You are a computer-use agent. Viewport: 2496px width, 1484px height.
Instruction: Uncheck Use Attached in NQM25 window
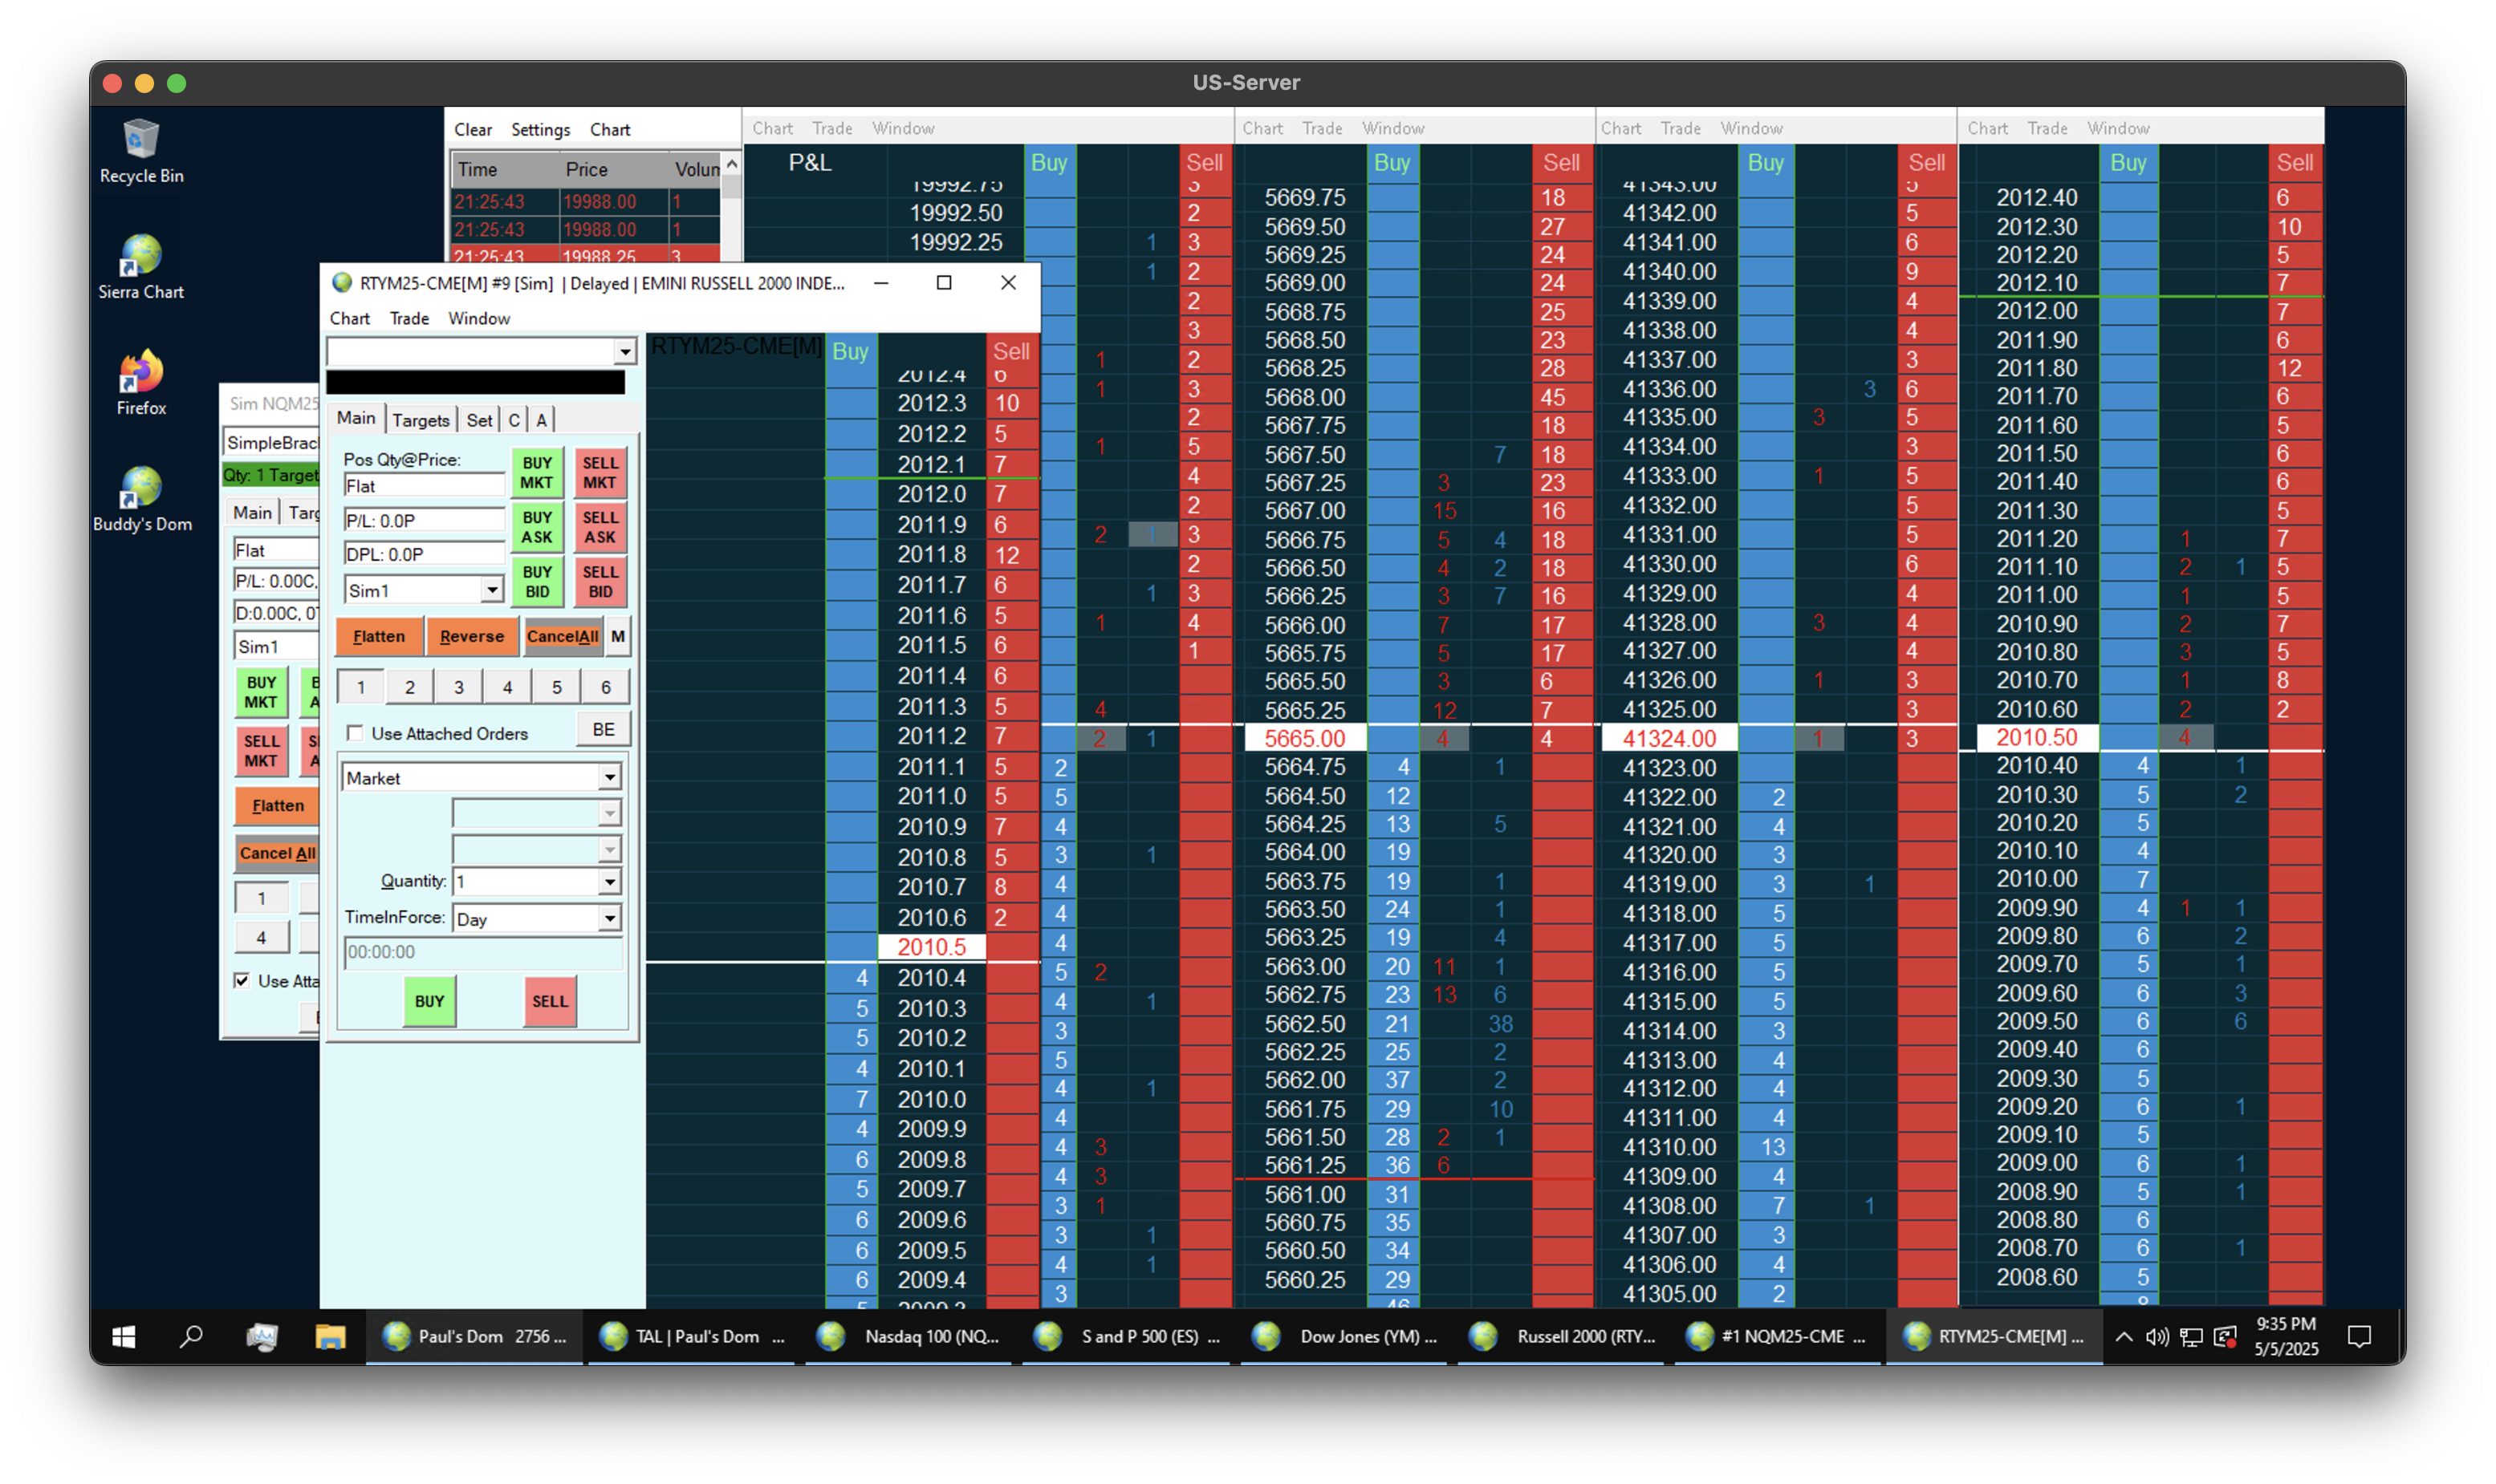(242, 980)
